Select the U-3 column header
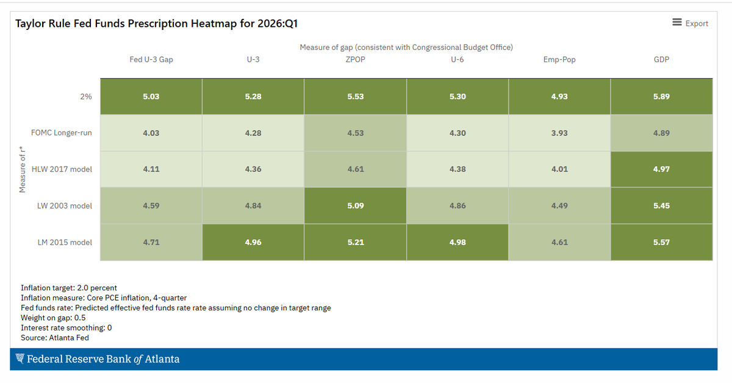732x383 pixels. pos(253,60)
